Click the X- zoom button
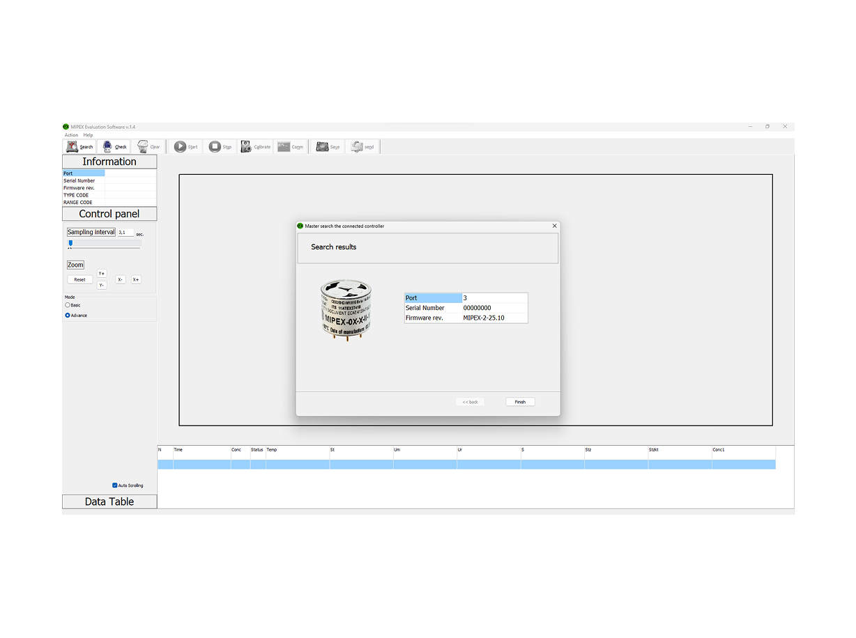The height and width of the screenshot is (638, 856). coord(121,280)
